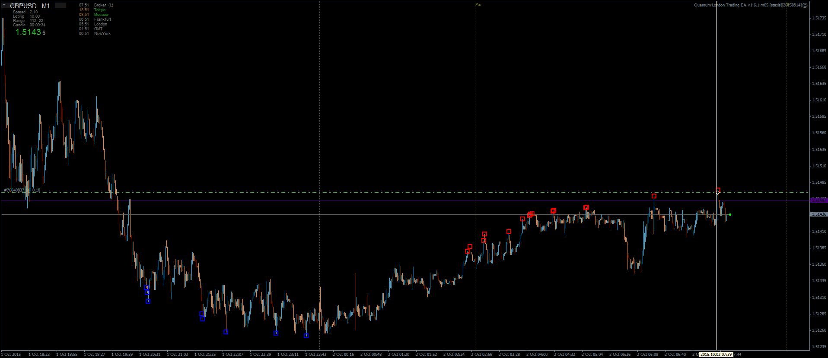
Task: Select the #76840837 sell 0.10 order label
Action: coord(22,190)
